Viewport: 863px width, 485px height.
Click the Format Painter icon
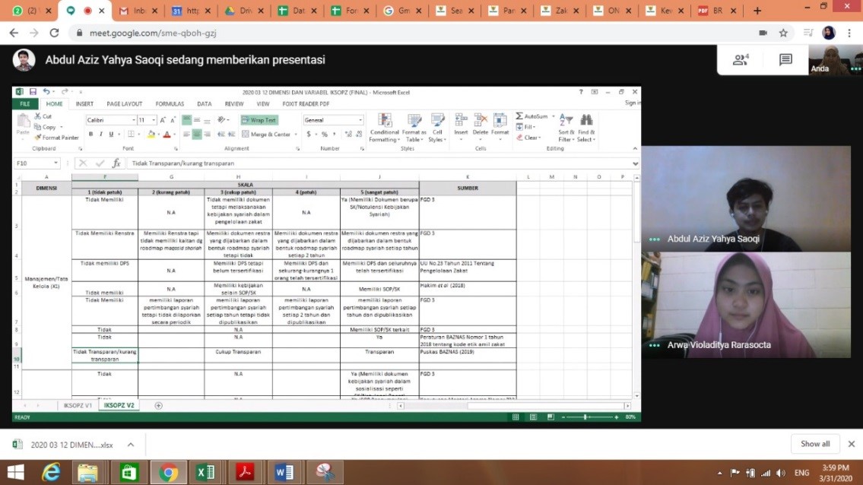coord(37,138)
